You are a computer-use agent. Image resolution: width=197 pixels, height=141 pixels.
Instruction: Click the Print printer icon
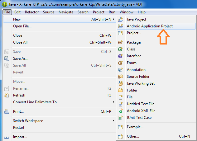7,111
